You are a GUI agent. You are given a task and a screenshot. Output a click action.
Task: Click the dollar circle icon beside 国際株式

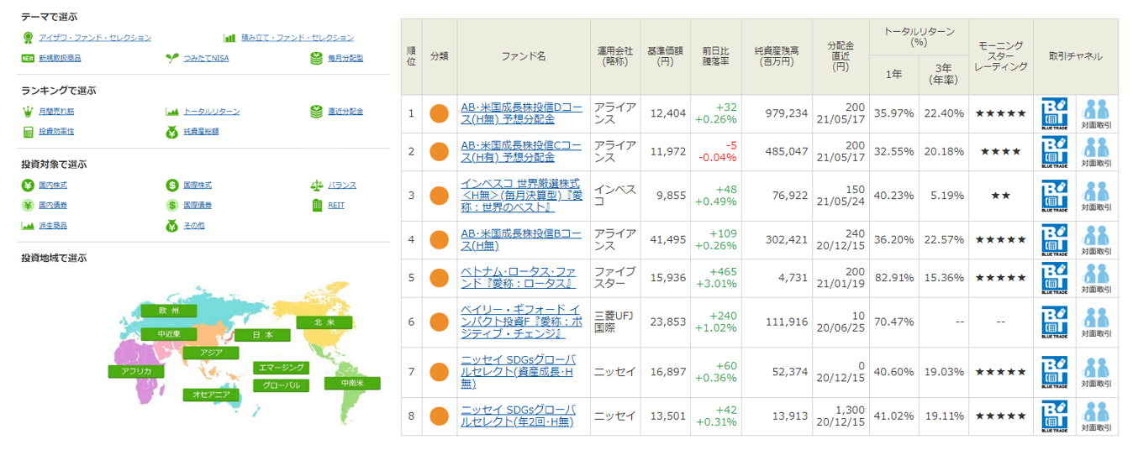tap(171, 185)
